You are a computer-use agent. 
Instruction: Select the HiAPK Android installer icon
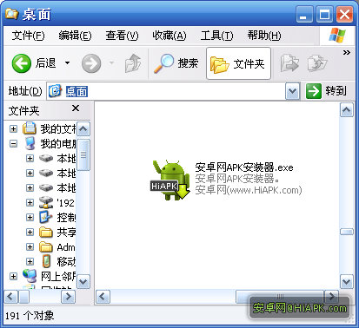click(x=171, y=180)
